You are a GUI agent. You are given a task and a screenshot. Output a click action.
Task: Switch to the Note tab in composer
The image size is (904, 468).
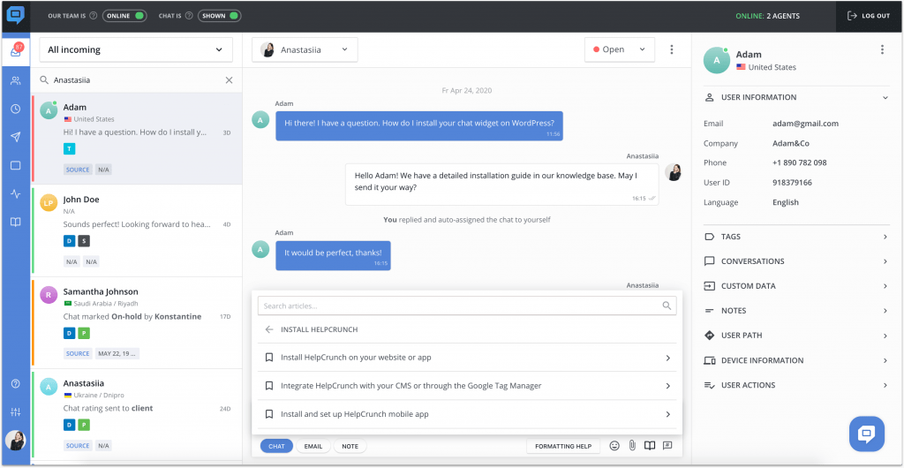pyautogui.click(x=350, y=446)
